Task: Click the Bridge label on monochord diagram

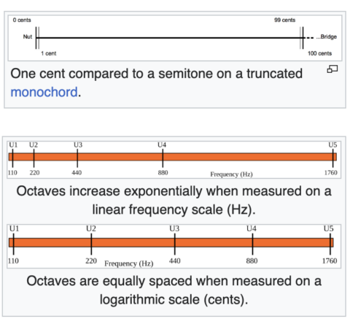Action: pos(327,36)
